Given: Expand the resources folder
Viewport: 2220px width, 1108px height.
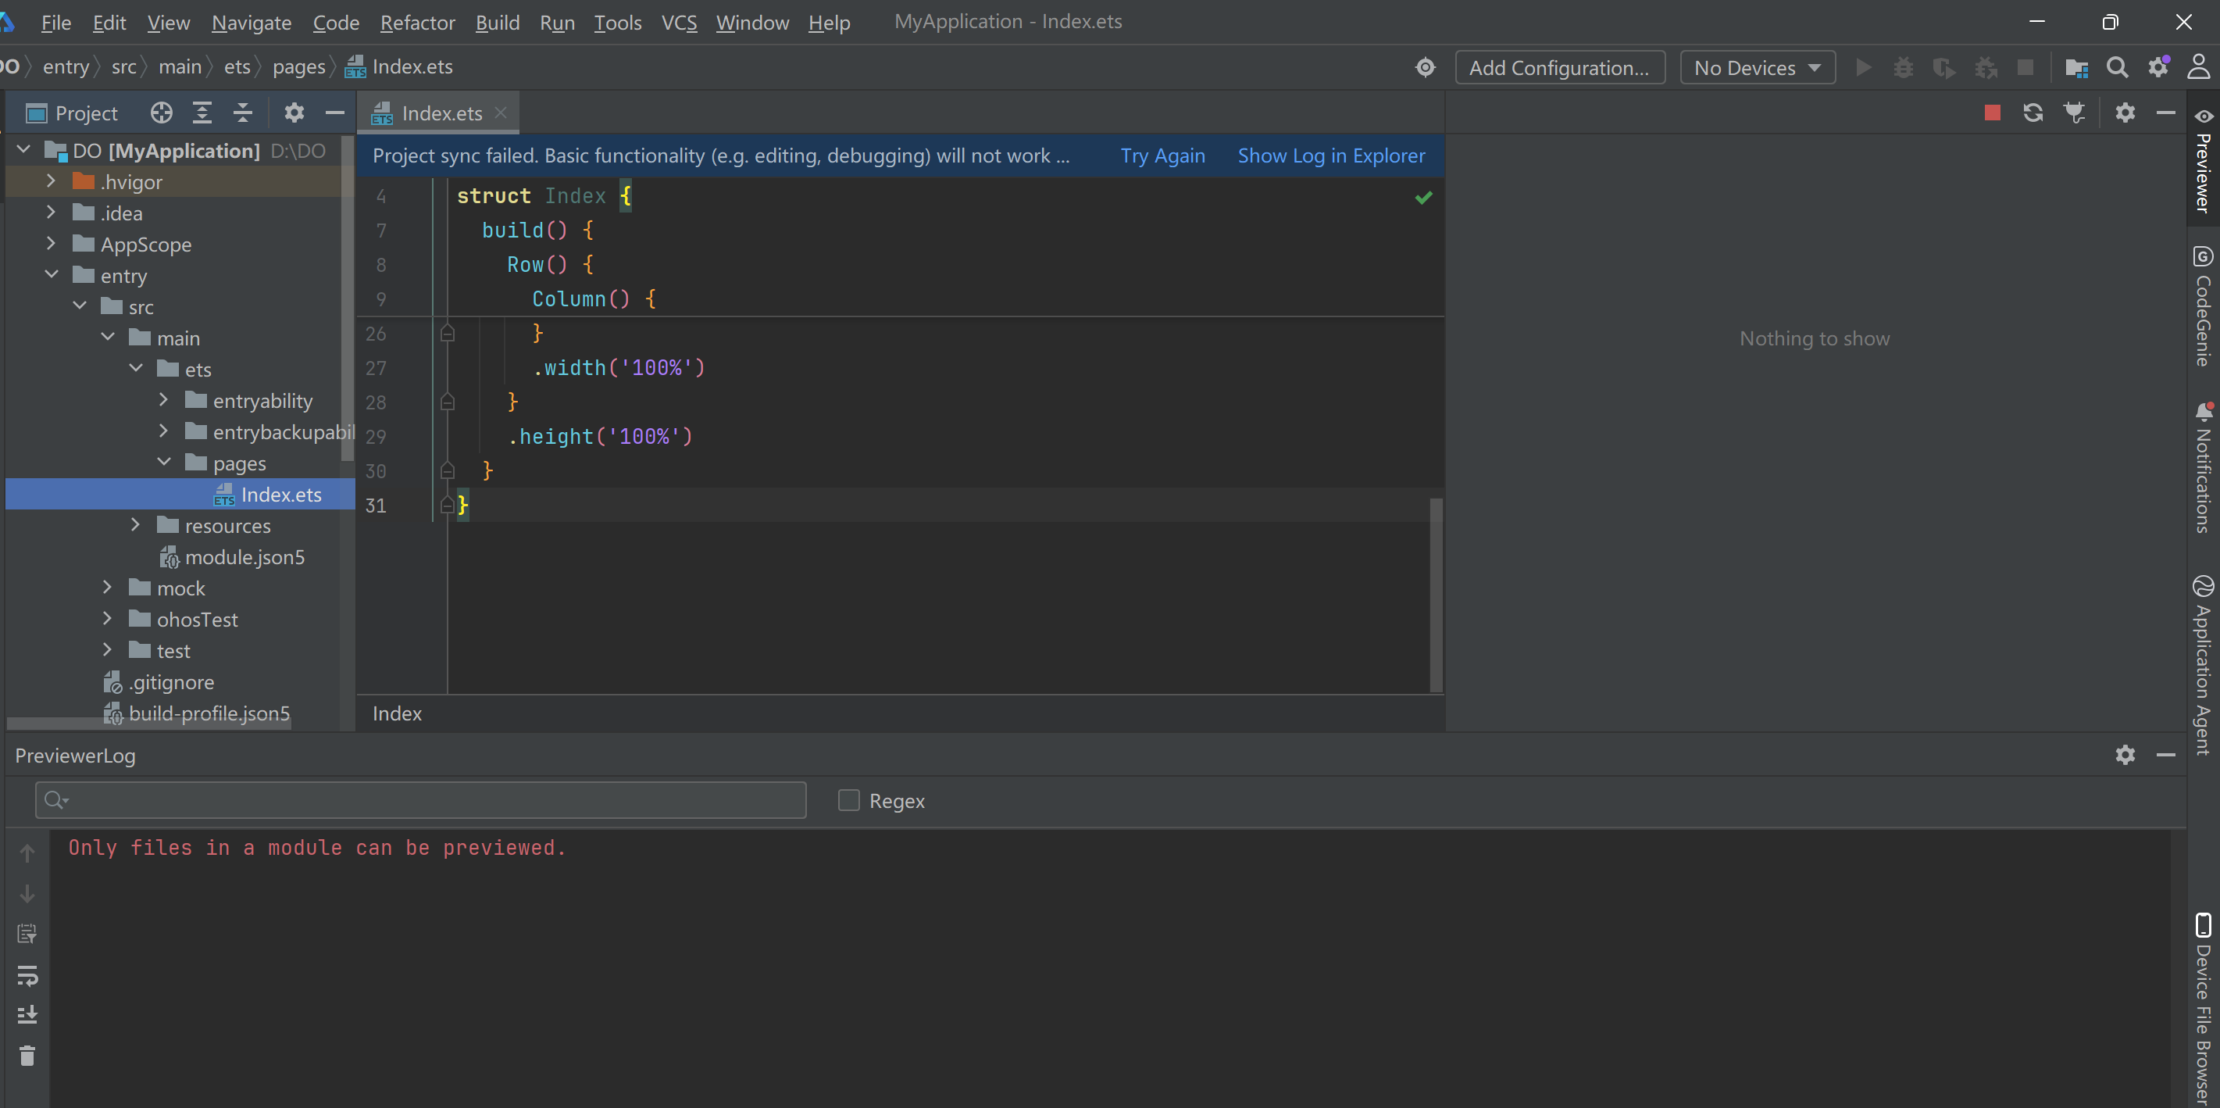Looking at the screenshot, I should pos(135,525).
